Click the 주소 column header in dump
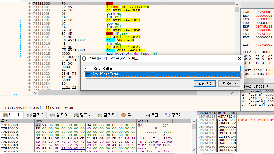 tap(17, 121)
